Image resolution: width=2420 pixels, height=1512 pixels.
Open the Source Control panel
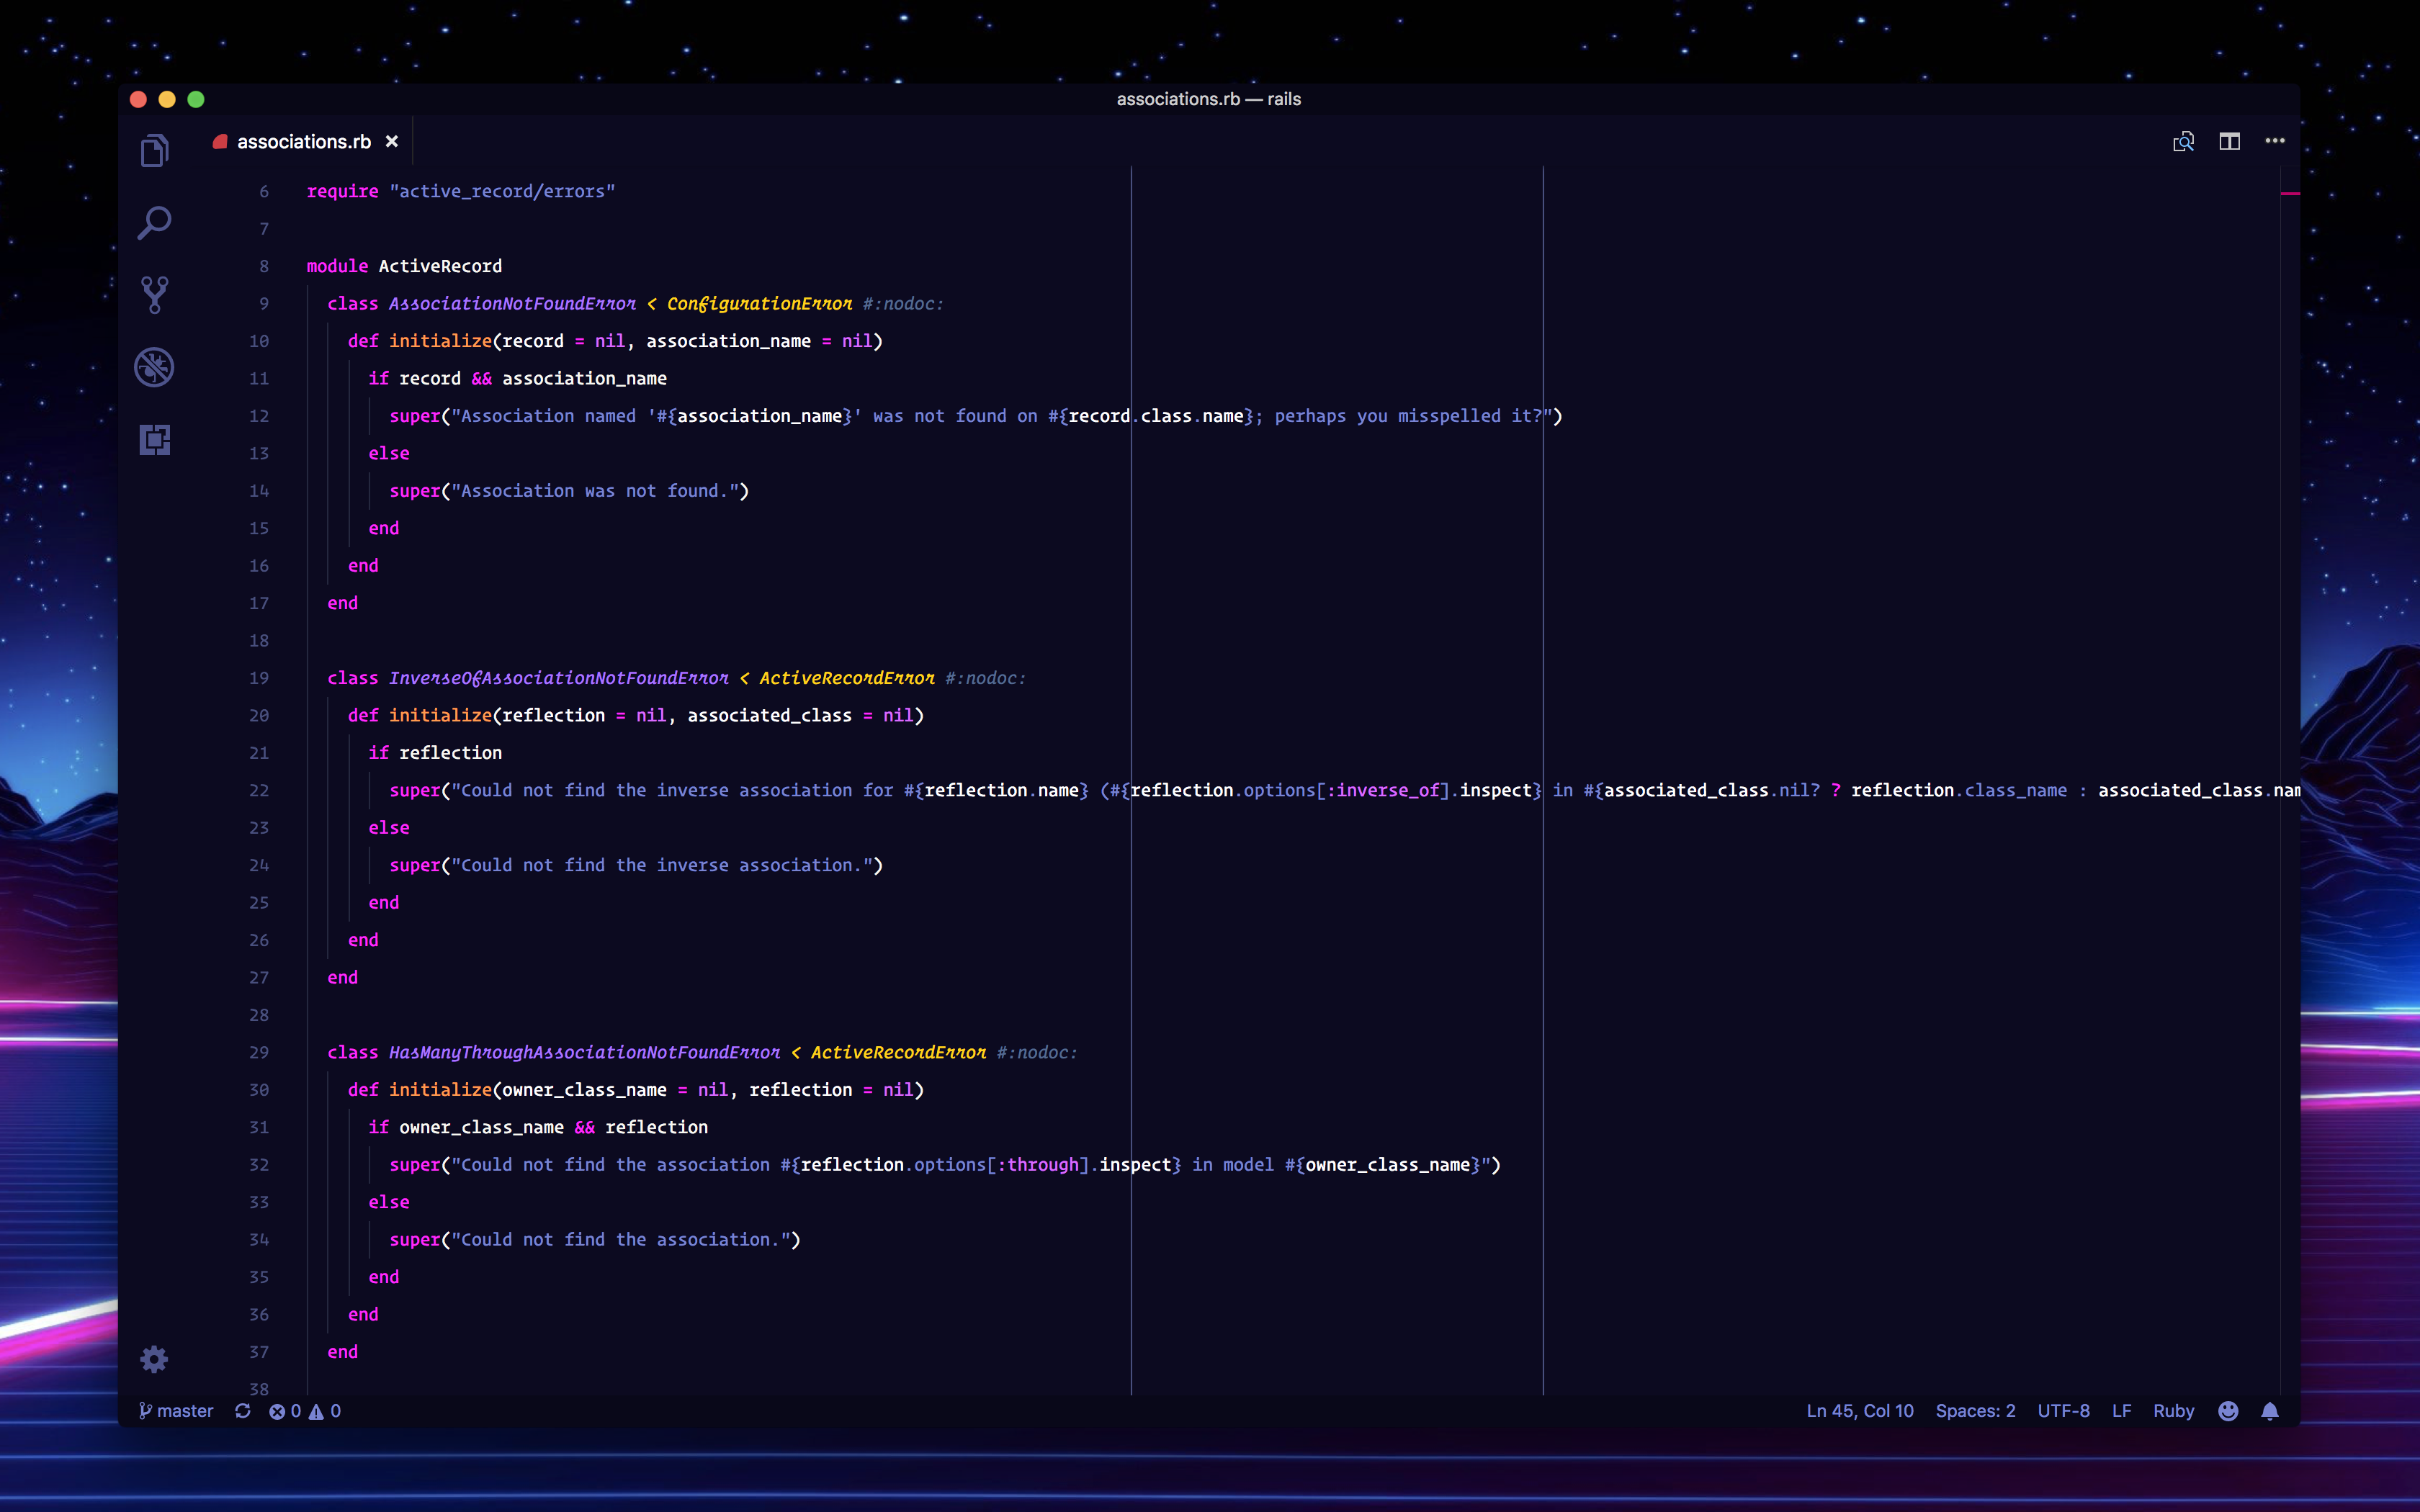pyautogui.click(x=154, y=295)
